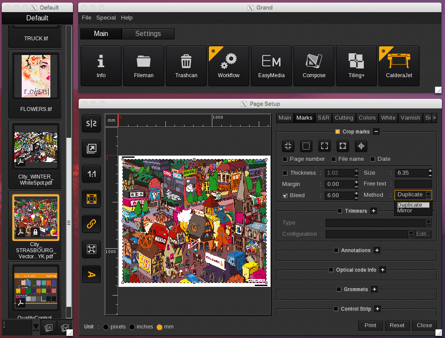Enable the Control Strip checkbox

[336, 309]
